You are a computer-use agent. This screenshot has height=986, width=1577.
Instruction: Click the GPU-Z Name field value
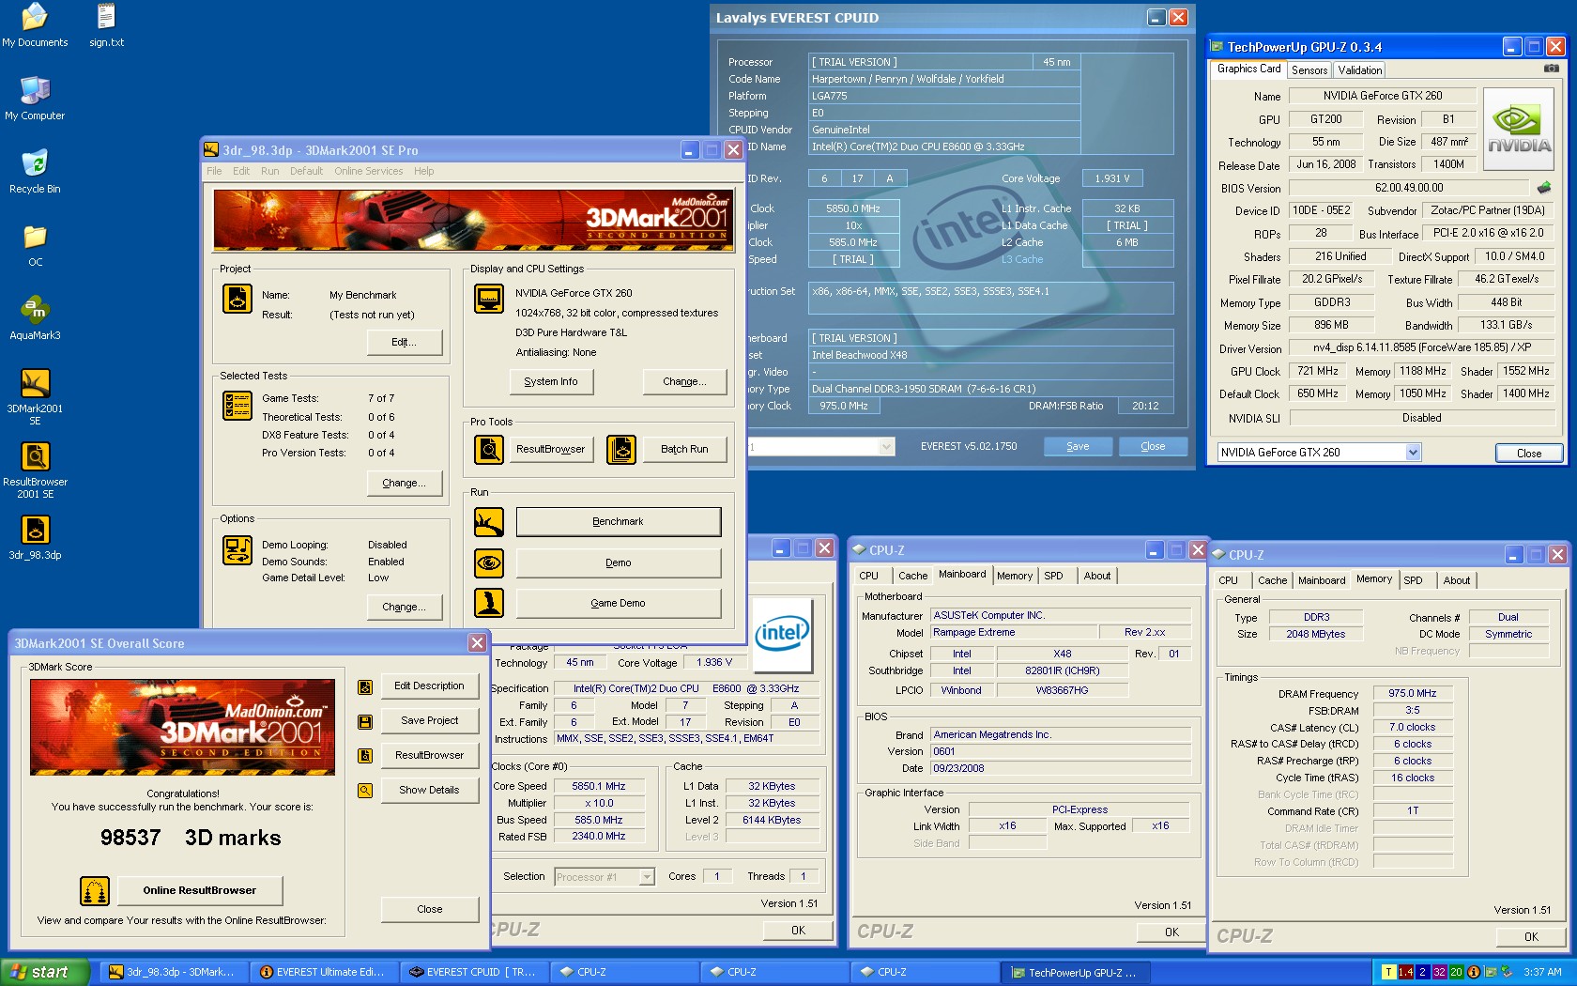click(1383, 96)
